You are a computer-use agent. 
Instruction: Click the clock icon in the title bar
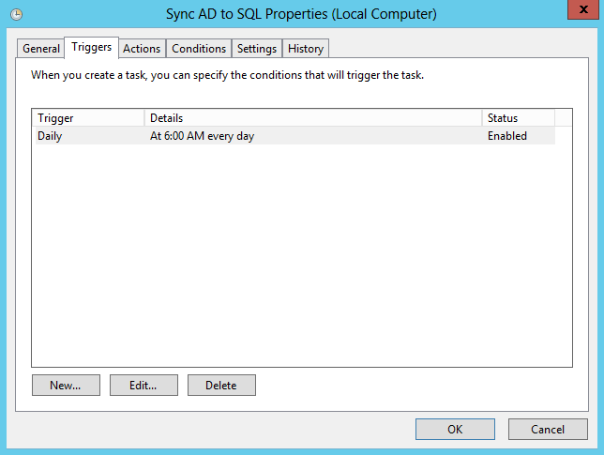point(16,15)
